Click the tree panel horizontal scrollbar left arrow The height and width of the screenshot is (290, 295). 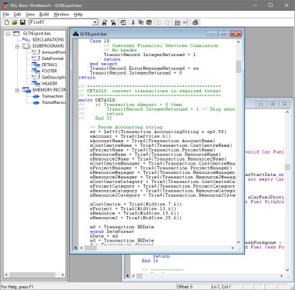pos(6,275)
